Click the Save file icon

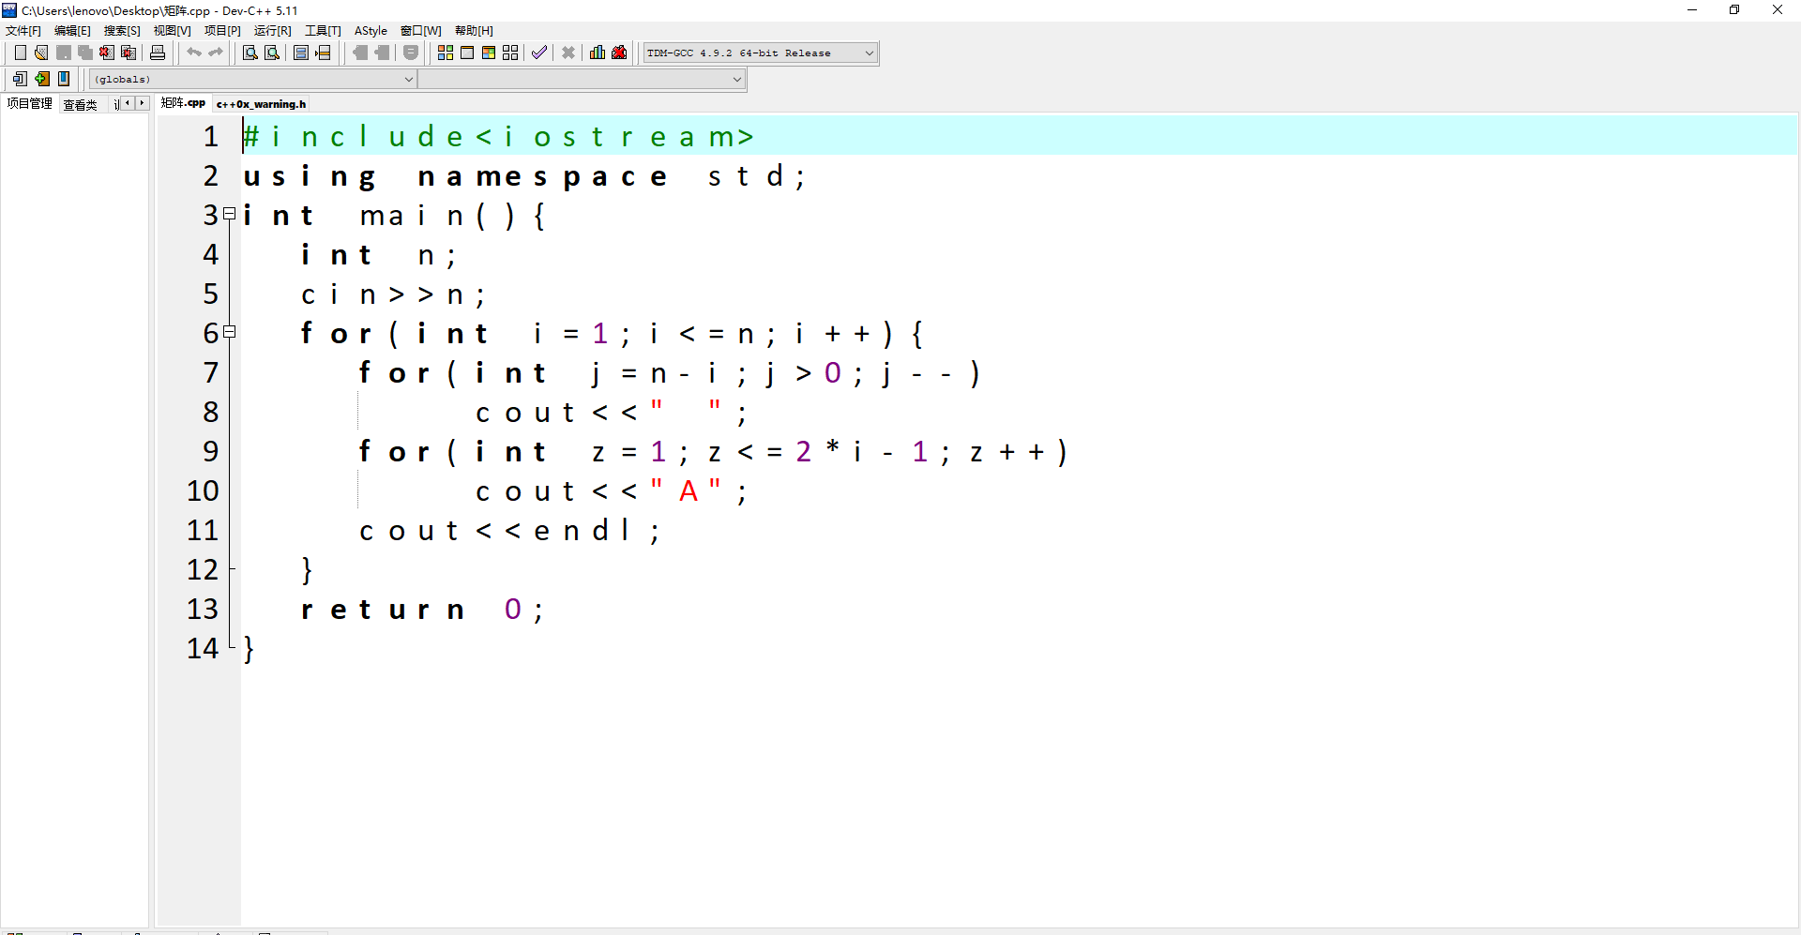click(64, 53)
